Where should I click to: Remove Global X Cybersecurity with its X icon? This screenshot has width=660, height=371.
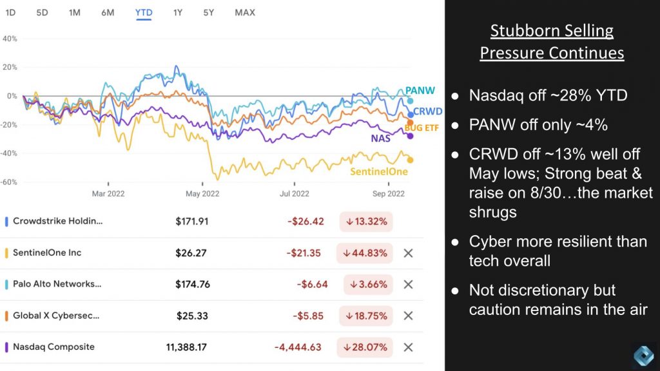pyautogui.click(x=408, y=316)
